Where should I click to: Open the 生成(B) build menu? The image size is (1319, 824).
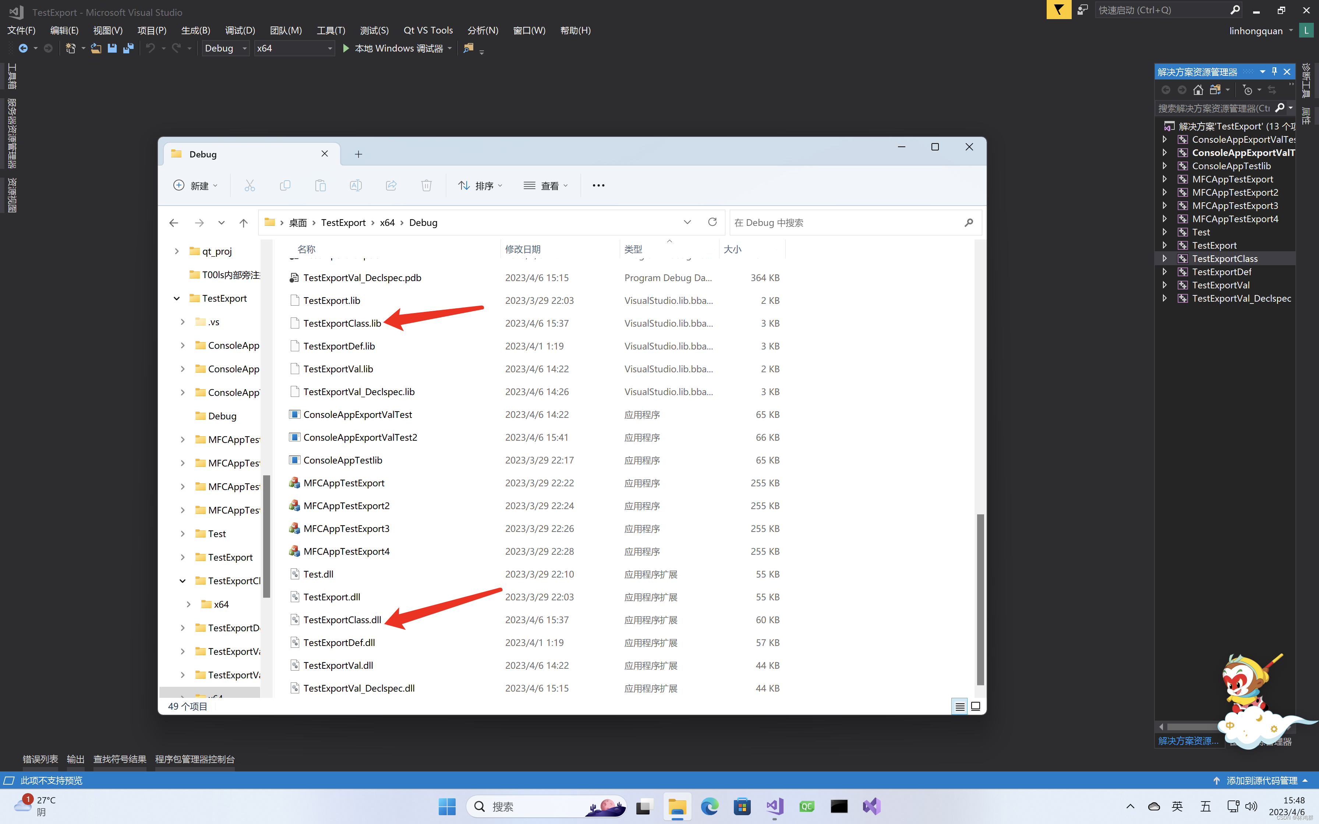point(196,30)
